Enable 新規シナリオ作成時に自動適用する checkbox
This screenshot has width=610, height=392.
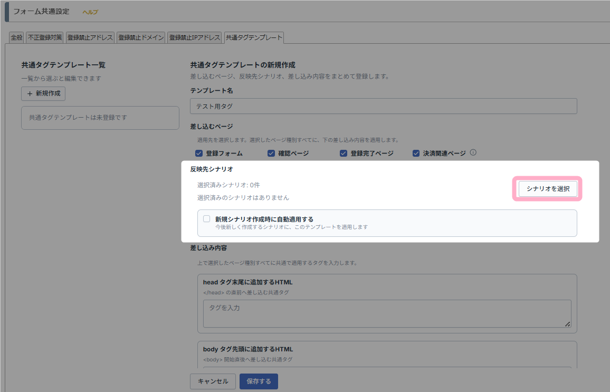[x=206, y=219]
